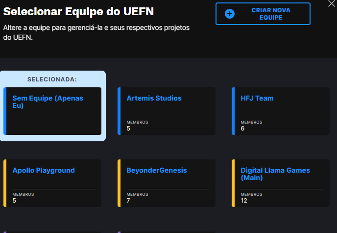Select the Apollo Playground team
Viewport: 337px width, 233px height.
[x=53, y=183]
